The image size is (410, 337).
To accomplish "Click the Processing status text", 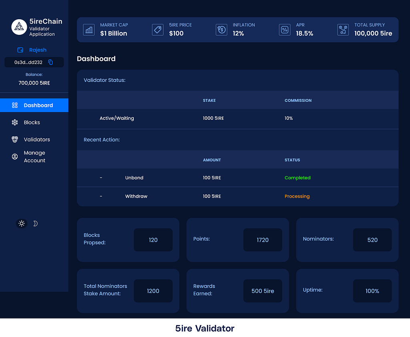I will (297, 196).
